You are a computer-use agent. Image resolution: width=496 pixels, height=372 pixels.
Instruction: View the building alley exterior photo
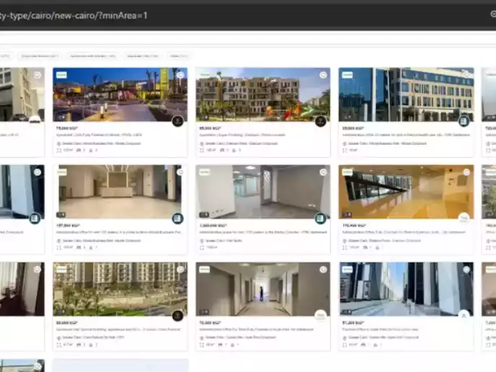click(406, 288)
